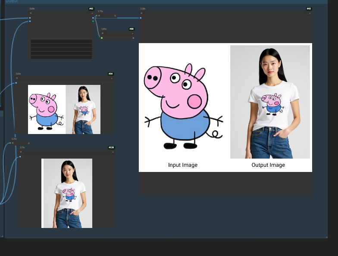Click the "0.00s" time label above node #42
The image size is (338, 256).
32,9
